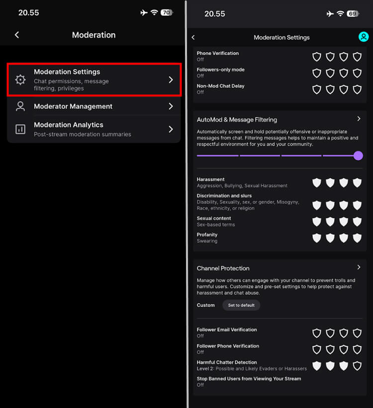The width and height of the screenshot is (373, 408).
Task: Open the teal profile icon at top right
Action: click(364, 36)
